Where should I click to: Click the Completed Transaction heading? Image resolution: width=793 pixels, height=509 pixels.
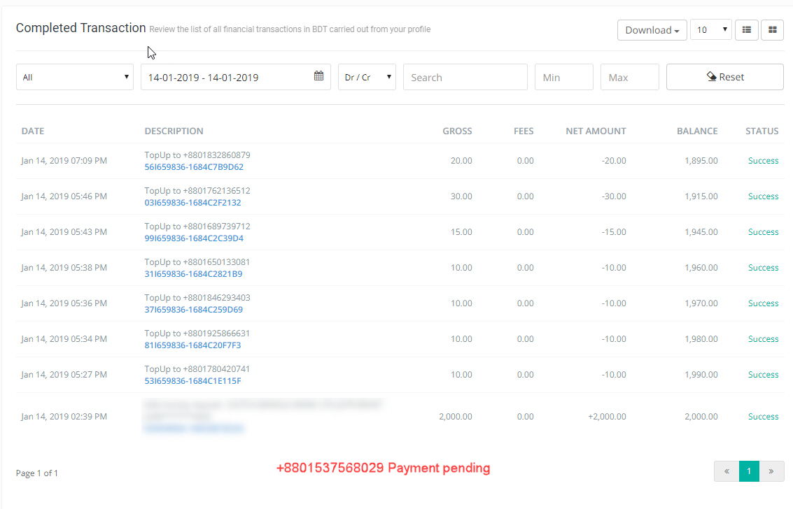[x=81, y=28]
